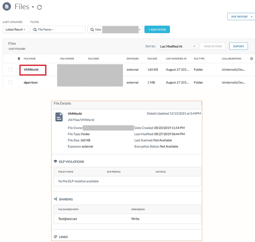
Task: Click the 160 KB file size cell
Action: tap(153, 70)
